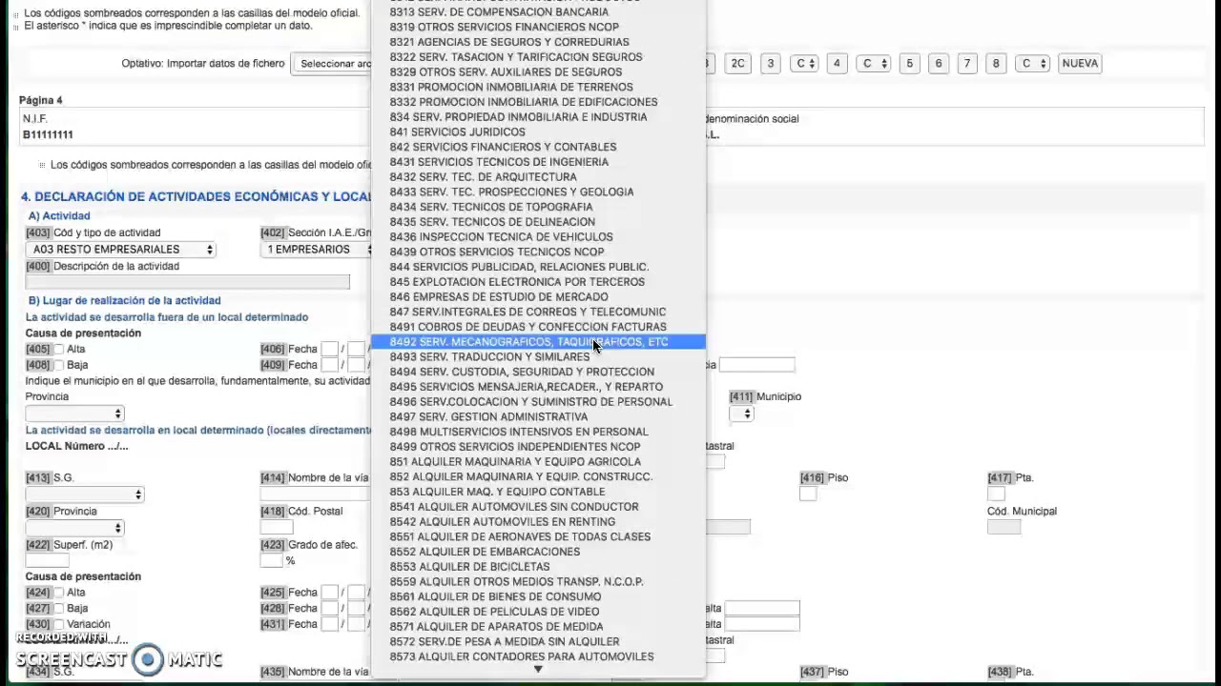Pick 8541 ALQUILER AUTOMOVILES SIN CONDUCTOR

pyautogui.click(x=538, y=507)
